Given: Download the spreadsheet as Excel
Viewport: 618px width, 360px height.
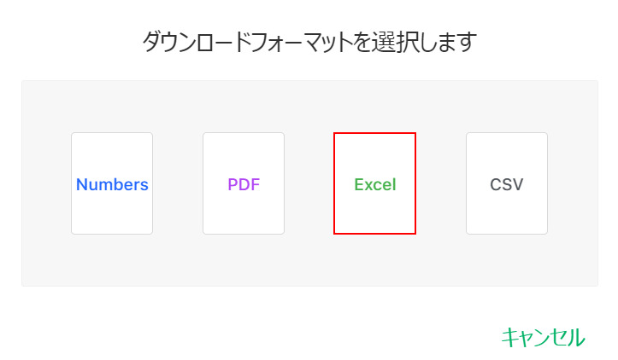Looking at the screenshot, I should click(374, 183).
